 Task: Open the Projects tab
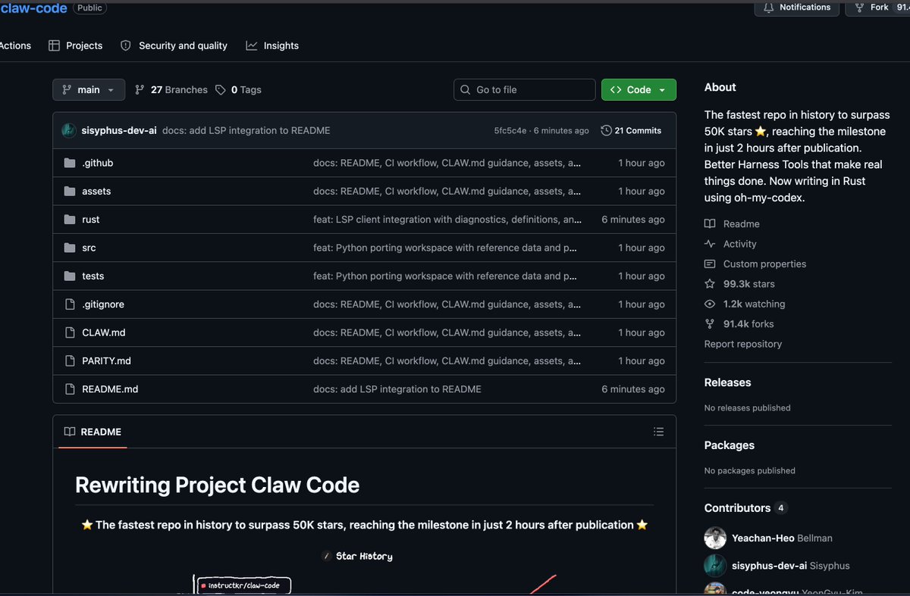coord(75,45)
